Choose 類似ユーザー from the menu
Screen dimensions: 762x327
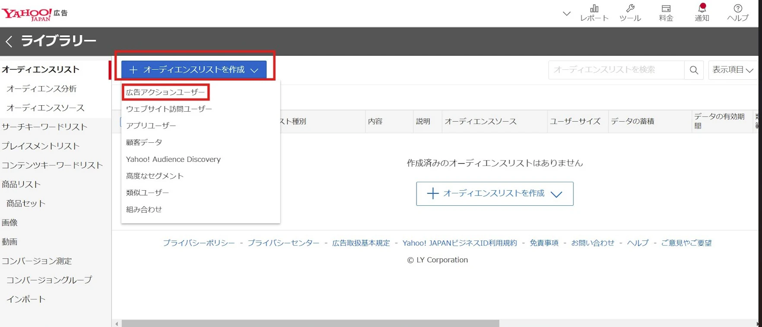[x=147, y=192]
